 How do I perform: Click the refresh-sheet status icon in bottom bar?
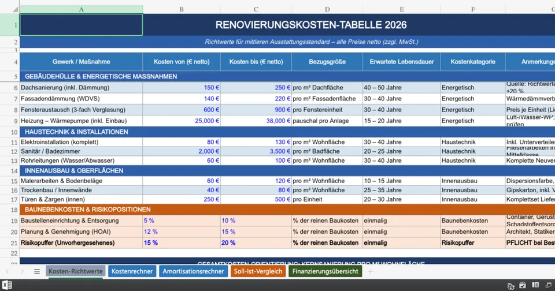pyautogui.click(x=510, y=286)
